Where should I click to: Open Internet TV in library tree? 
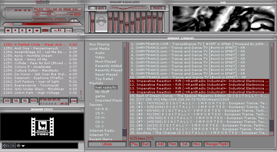pos(99,135)
